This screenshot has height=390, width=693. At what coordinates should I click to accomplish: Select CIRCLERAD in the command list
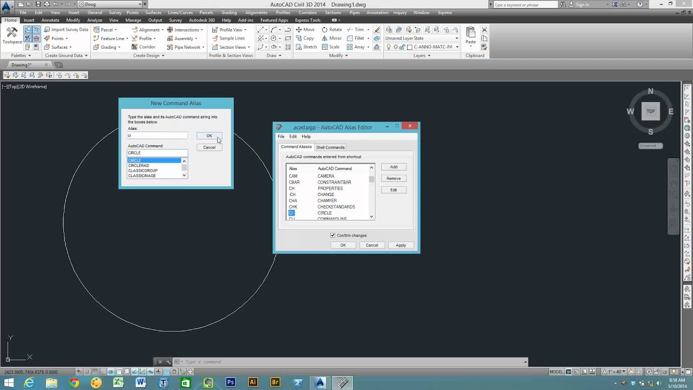(x=154, y=166)
